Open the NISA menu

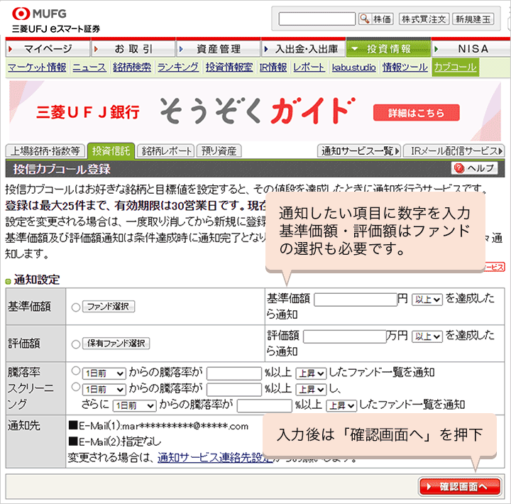471,49
